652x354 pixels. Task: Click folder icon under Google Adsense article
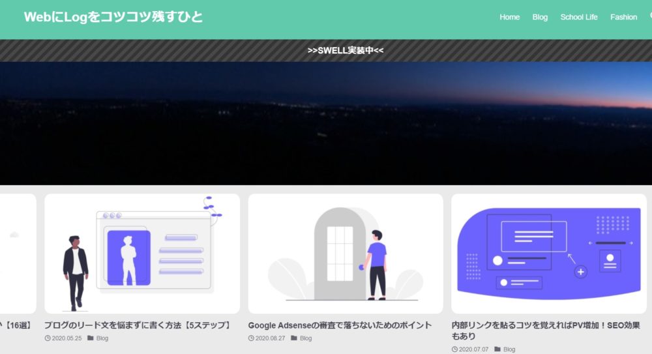click(294, 338)
